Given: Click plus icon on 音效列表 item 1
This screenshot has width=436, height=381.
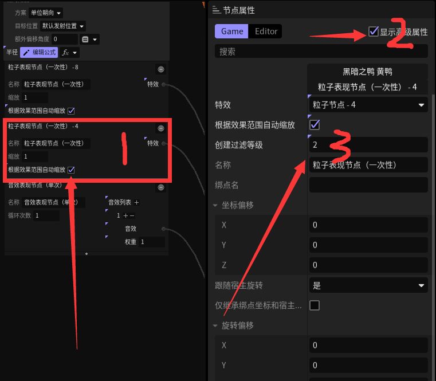Looking at the screenshot, I should pos(125,215).
